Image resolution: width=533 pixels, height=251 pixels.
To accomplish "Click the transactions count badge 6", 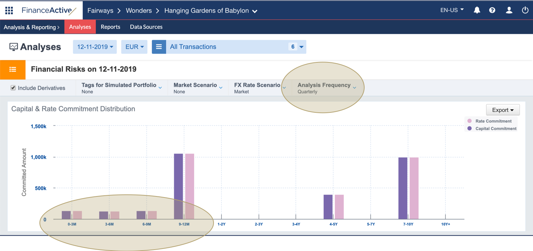I will click(x=293, y=47).
